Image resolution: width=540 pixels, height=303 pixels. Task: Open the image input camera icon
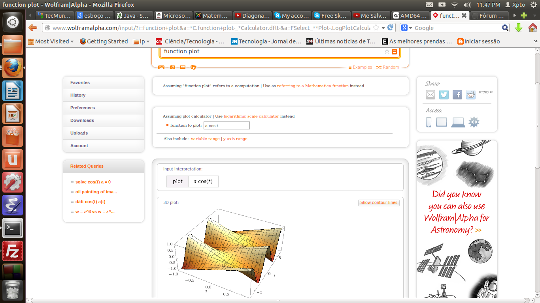pyautogui.click(x=172, y=67)
